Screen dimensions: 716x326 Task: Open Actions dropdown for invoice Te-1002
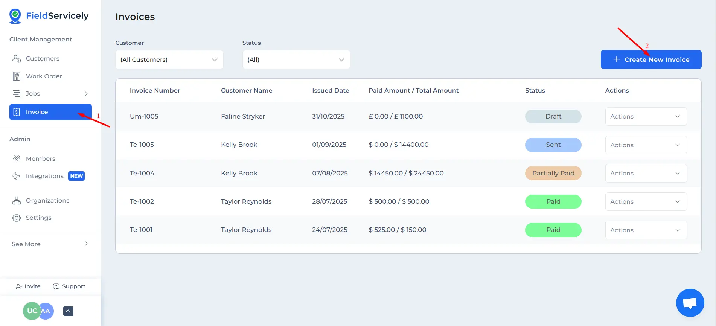(646, 201)
